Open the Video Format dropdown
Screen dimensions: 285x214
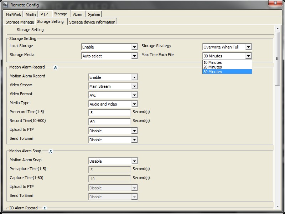point(113,95)
